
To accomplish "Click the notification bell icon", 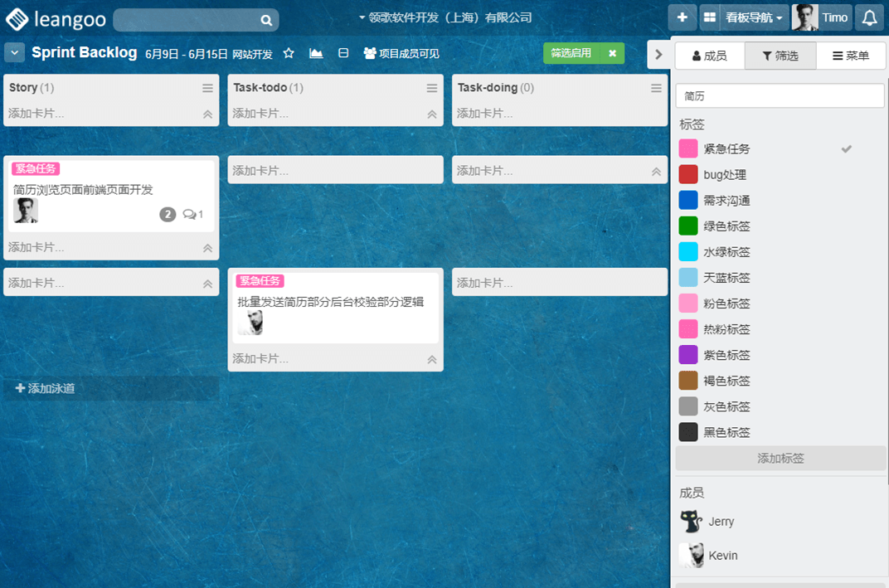I will click(x=869, y=17).
